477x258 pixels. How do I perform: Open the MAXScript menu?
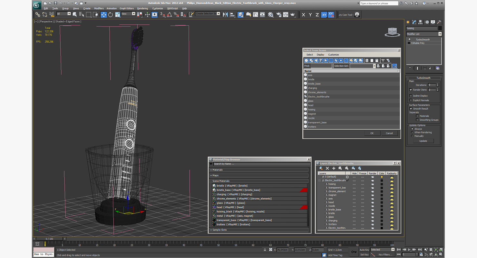click(172, 8)
